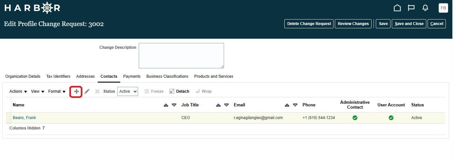Click Save and Close button
Image resolution: width=453 pixels, height=162 pixels.
(409, 24)
